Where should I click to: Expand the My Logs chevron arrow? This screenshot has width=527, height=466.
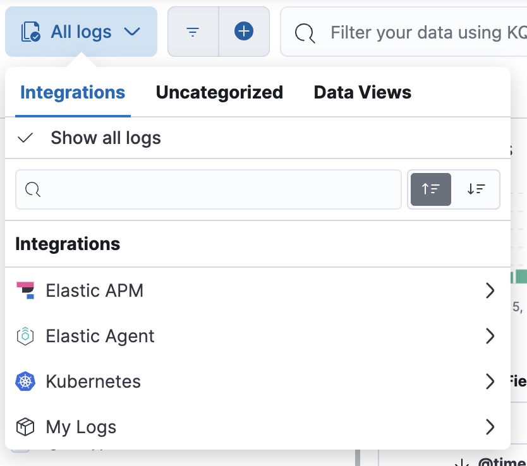pos(490,427)
